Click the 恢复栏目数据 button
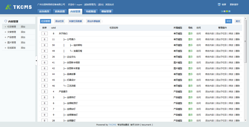The width and height of the screenshot is (249, 127). 76,21
